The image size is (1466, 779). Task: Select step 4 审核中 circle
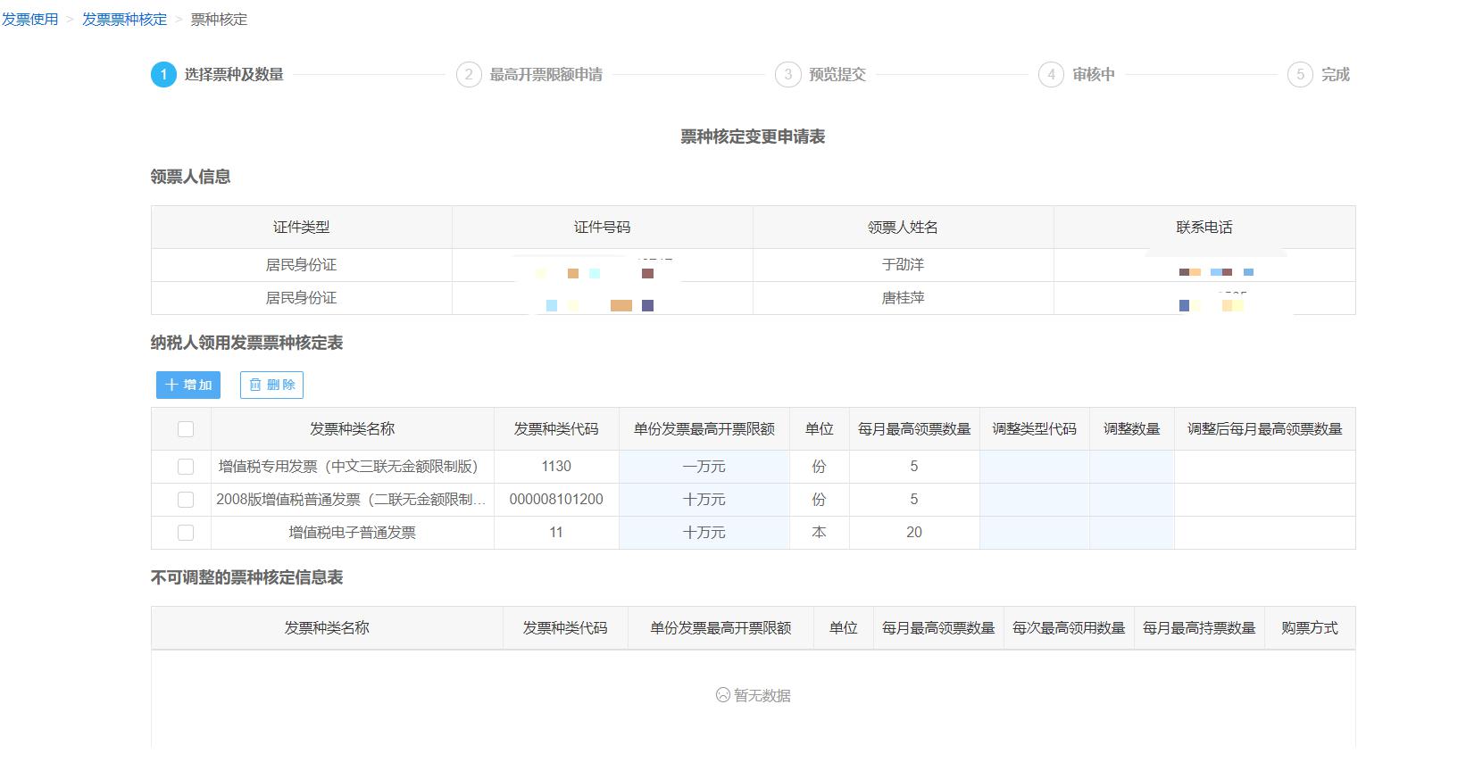1051,74
